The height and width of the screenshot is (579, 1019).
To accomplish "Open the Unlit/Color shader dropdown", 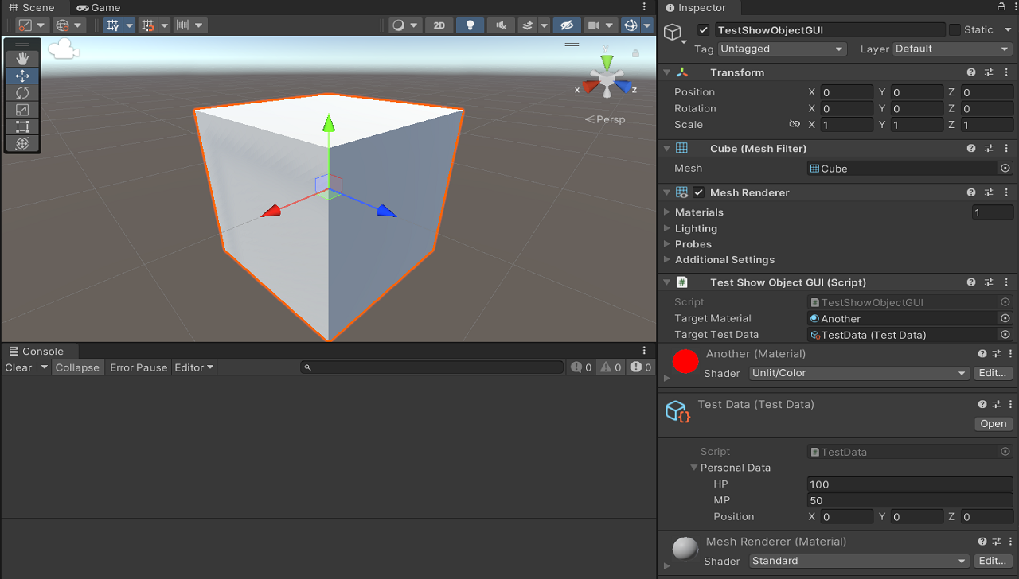I will pos(857,373).
